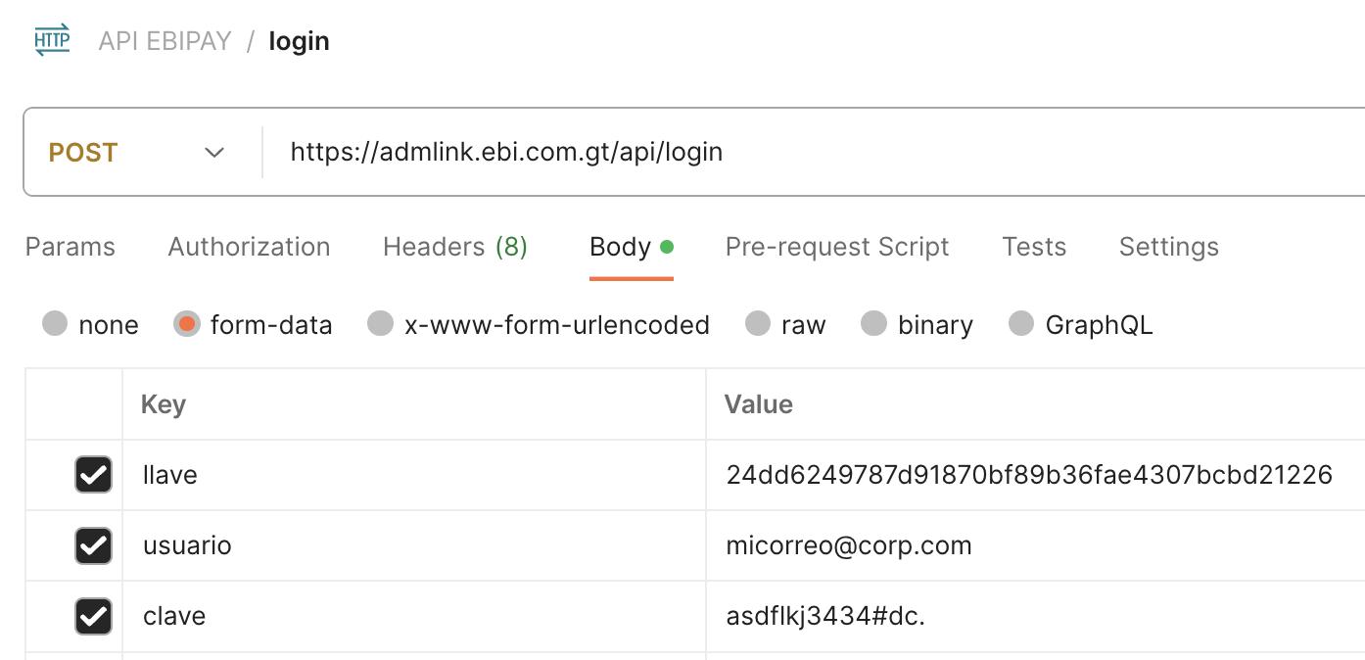Open the Pre-request Script tab
The image size is (1365, 660).
pyautogui.click(x=837, y=247)
